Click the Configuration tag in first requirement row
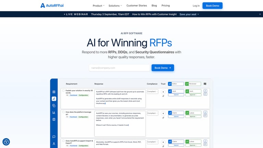This screenshot has height=148, width=263. [83, 95]
